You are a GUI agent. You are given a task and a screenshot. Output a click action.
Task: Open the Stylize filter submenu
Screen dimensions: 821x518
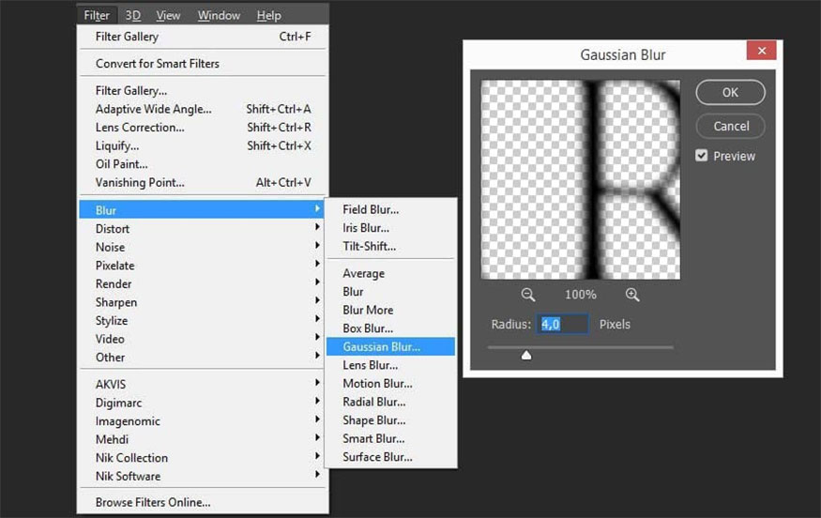click(x=112, y=321)
